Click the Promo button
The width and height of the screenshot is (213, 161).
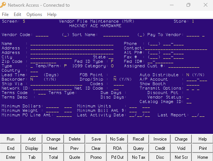point(96,157)
